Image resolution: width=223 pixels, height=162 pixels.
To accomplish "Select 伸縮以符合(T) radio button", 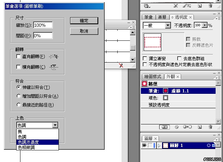I will click(x=19, y=87).
